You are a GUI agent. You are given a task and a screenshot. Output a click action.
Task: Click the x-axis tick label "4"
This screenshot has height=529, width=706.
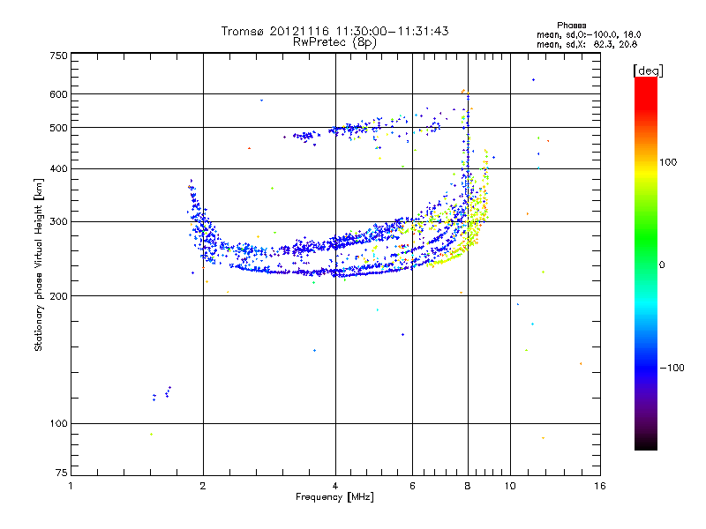335,486
